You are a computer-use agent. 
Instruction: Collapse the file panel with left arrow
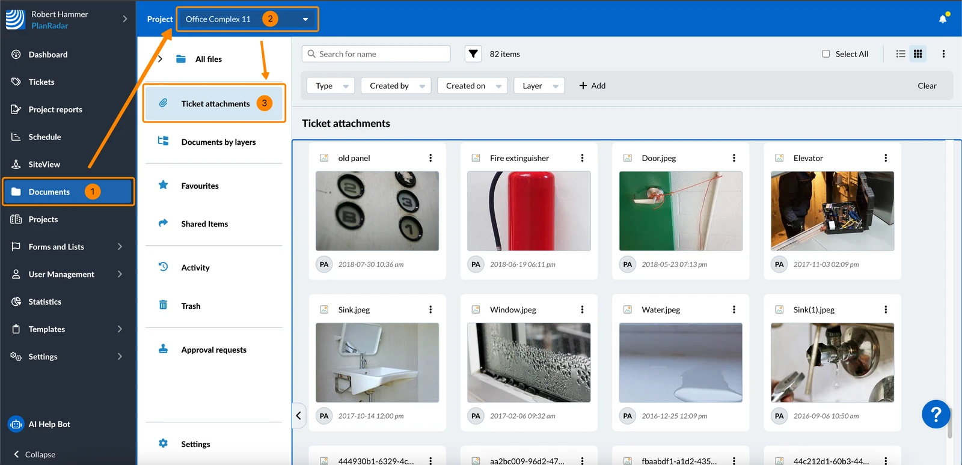click(x=298, y=416)
